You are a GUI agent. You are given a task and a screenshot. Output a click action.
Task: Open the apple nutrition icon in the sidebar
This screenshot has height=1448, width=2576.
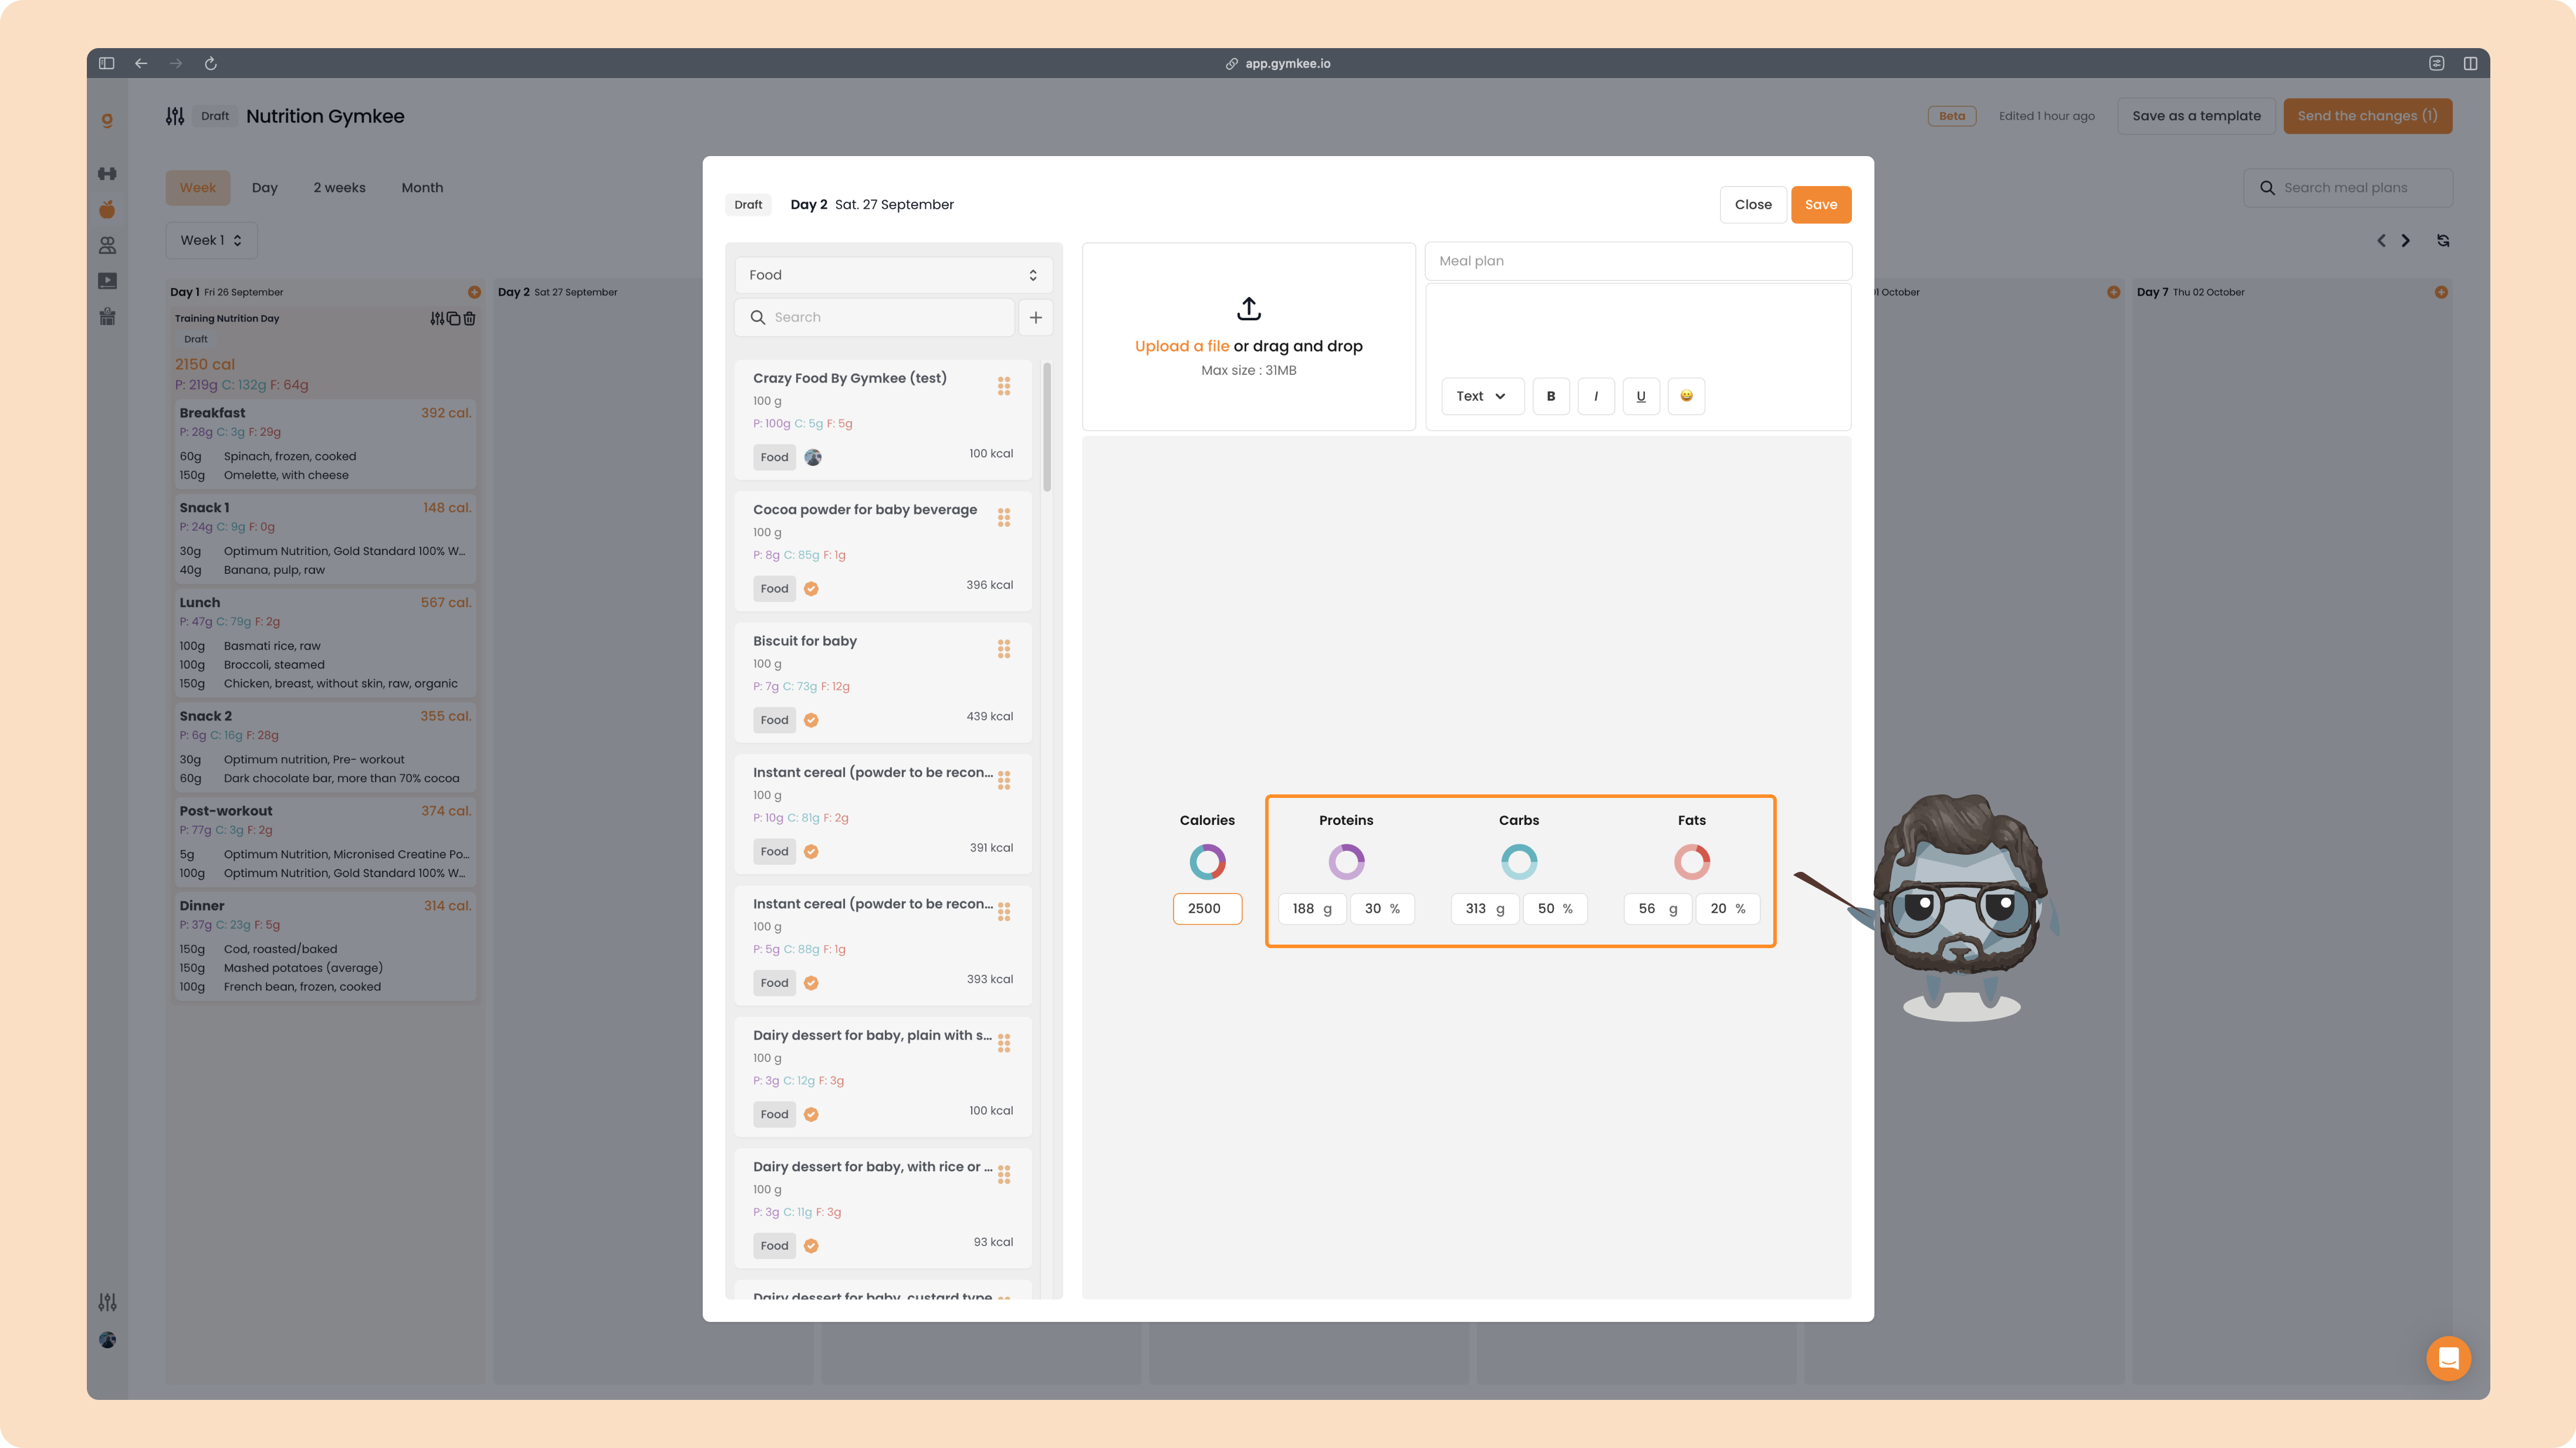(x=107, y=209)
